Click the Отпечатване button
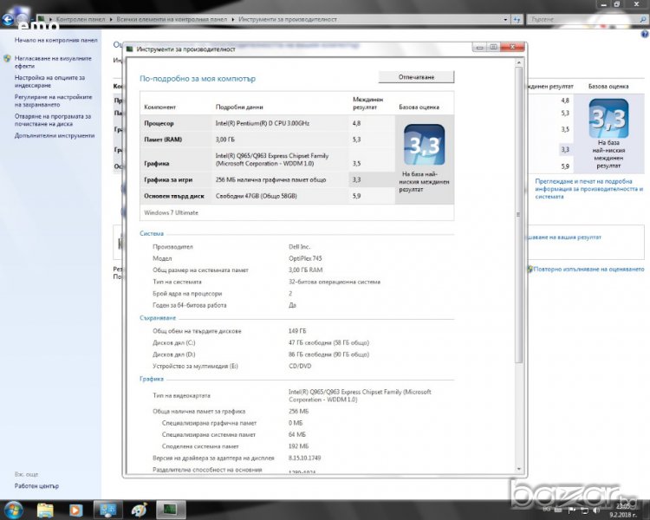The height and width of the screenshot is (520, 650). click(x=416, y=77)
